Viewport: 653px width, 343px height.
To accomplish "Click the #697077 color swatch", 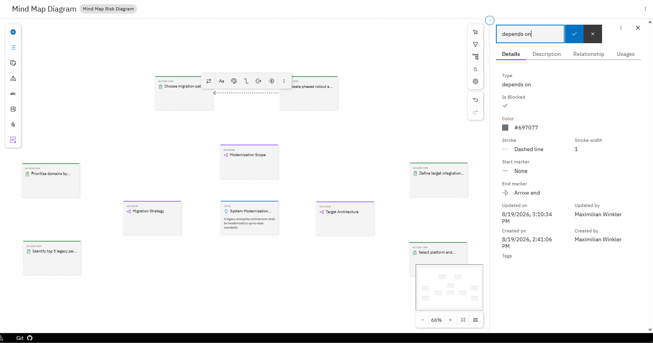I will pyautogui.click(x=505, y=128).
